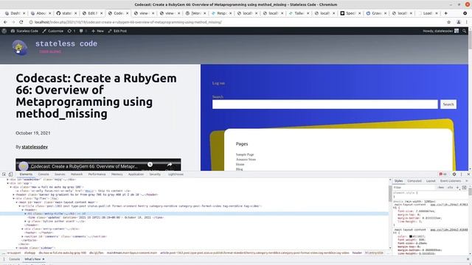Add a new style rule plus icon
Image resolution: width=472 pixels, height=265 pixels.
click(457, 188)
